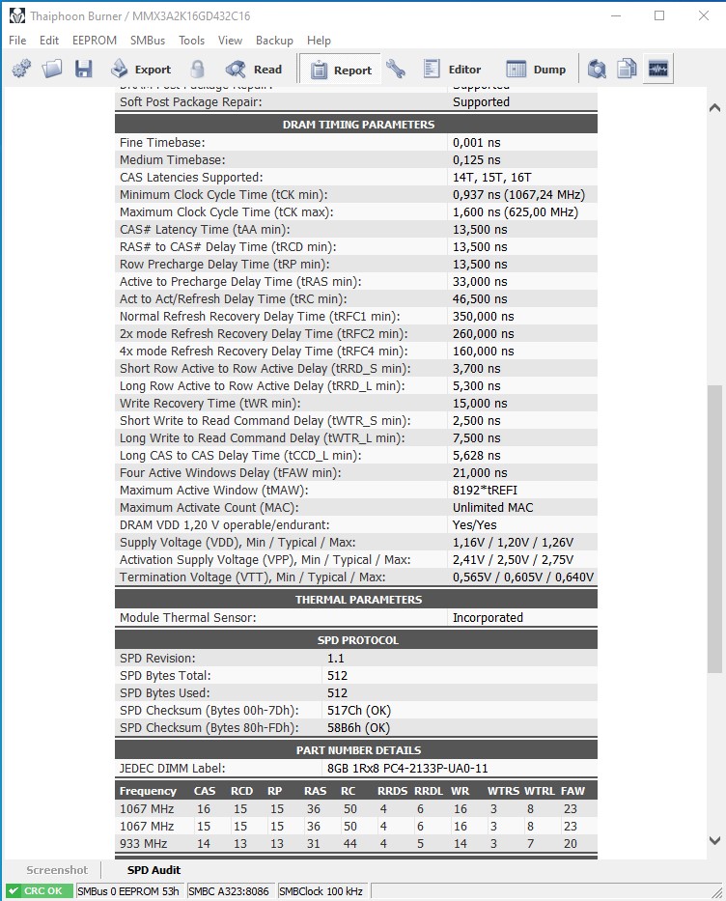Open a file with the folder icon

[x=52, y=70]
